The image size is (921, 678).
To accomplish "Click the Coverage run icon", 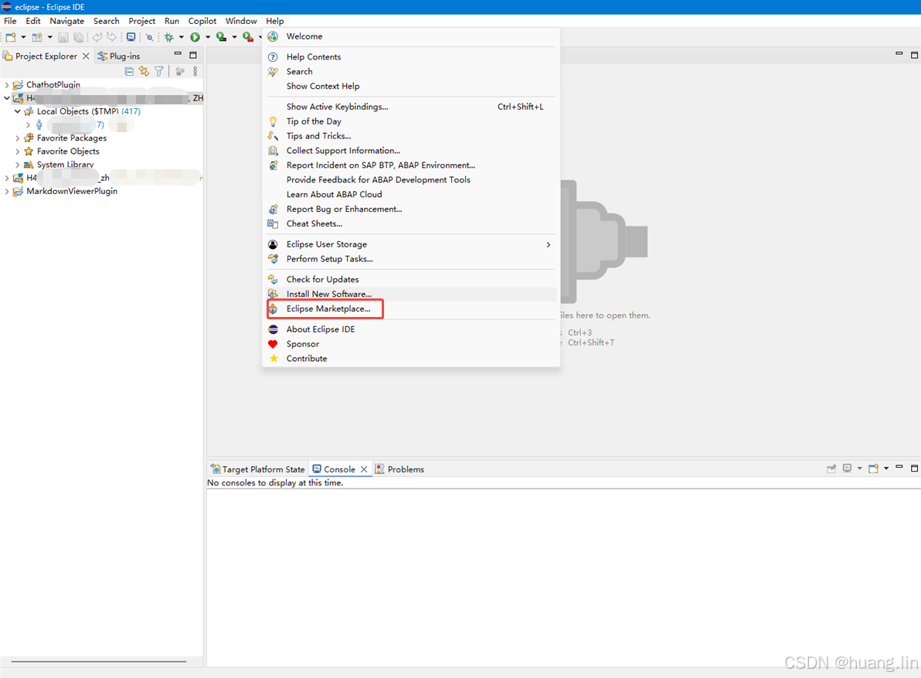I will point(222,37).
